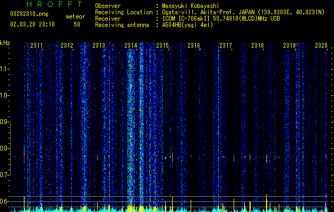334x212 pixels.
Task: Click the 2313 time marker
Action: pyautogui.click(x=99, y=46)
